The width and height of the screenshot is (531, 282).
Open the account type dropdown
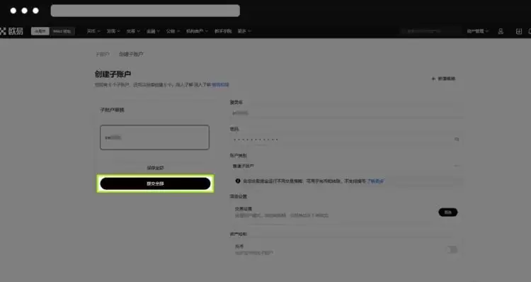click(x=346, y=166)
